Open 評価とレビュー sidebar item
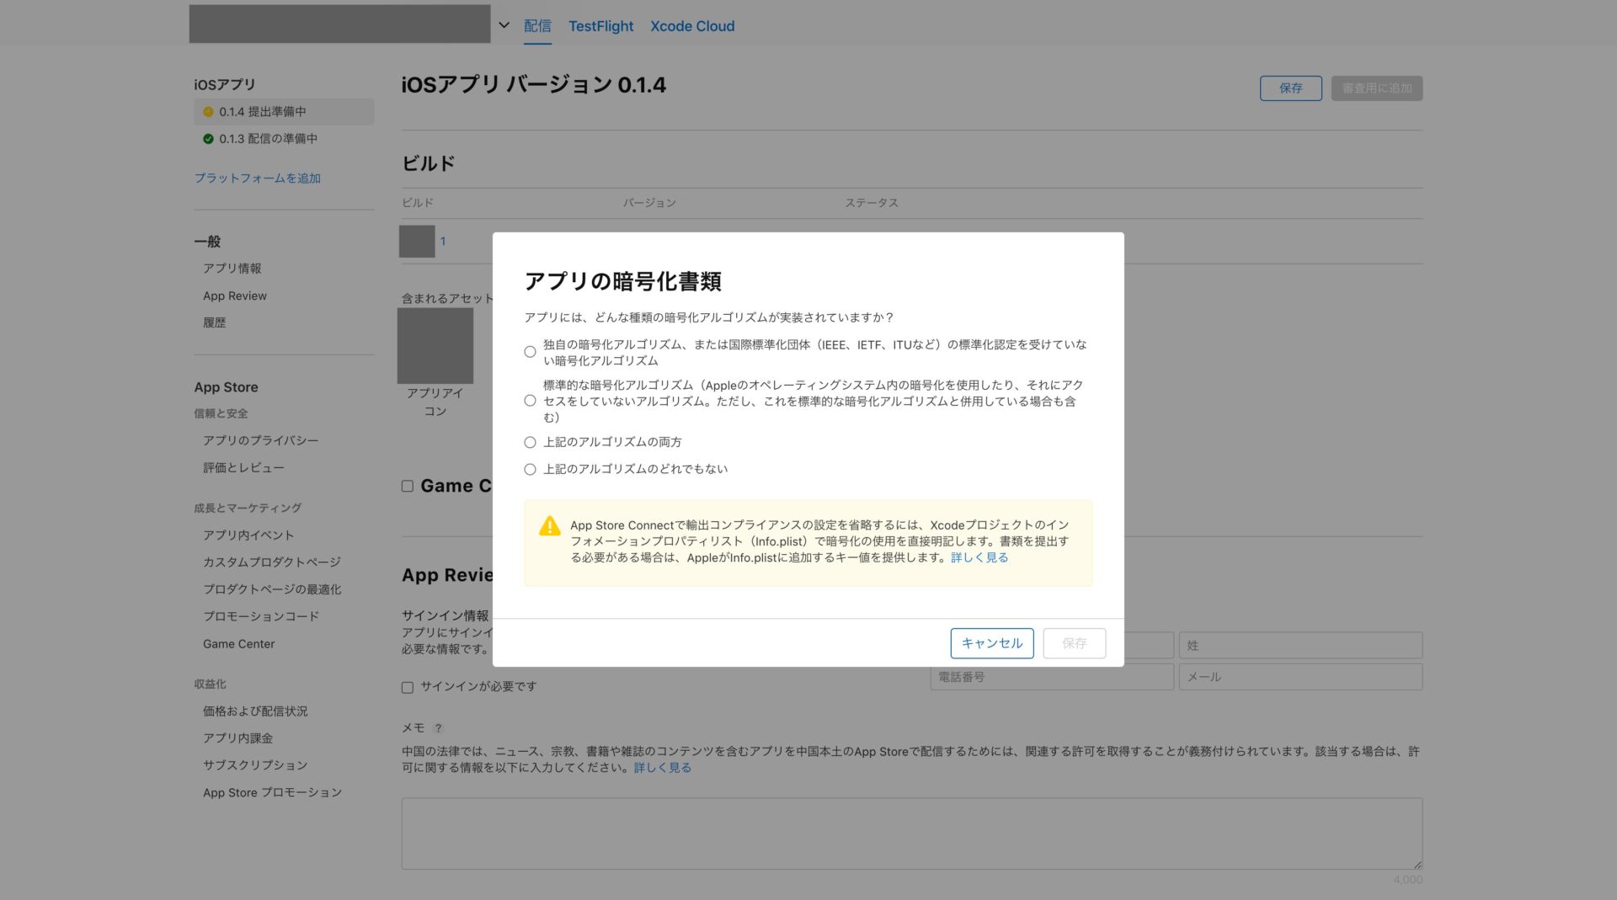The width and height of the screenshot is (1617, 900). click(x=243, y=467)
